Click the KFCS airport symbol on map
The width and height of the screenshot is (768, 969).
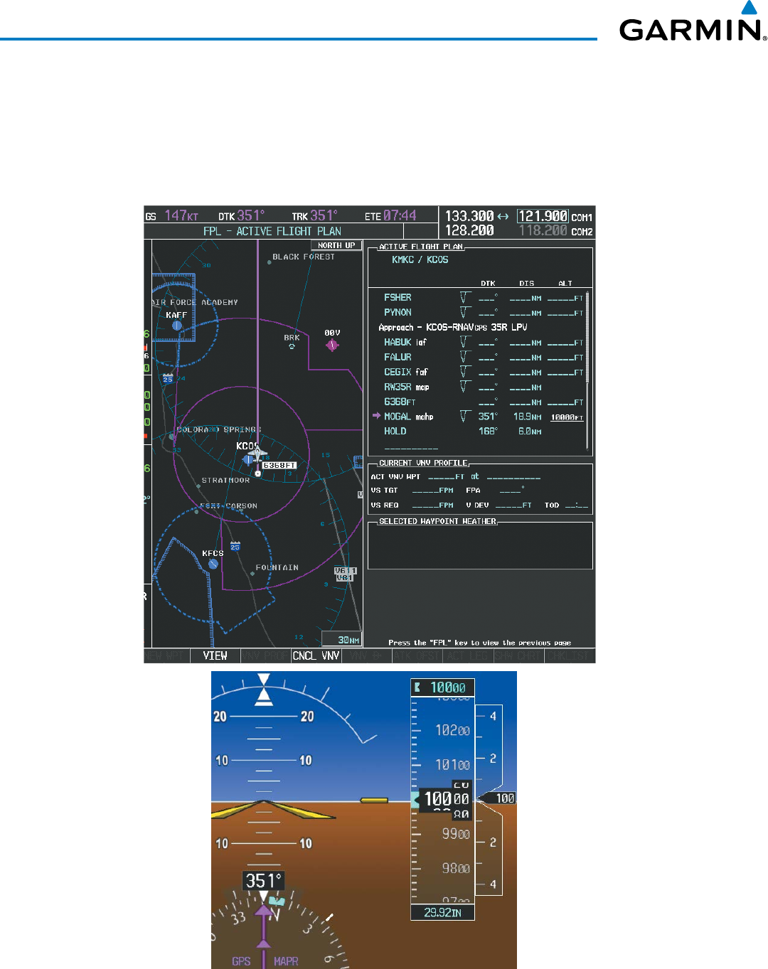[213, 564]
